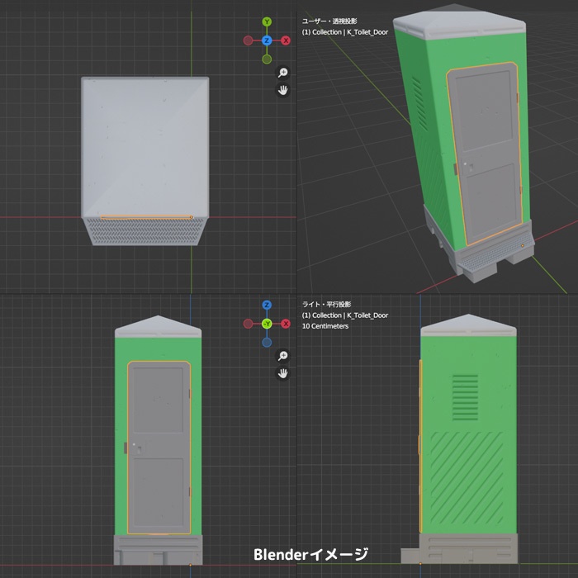
Task: Click green Y axis on top-view gizmo
Action: pyautogui.click(x=267, y=21)
